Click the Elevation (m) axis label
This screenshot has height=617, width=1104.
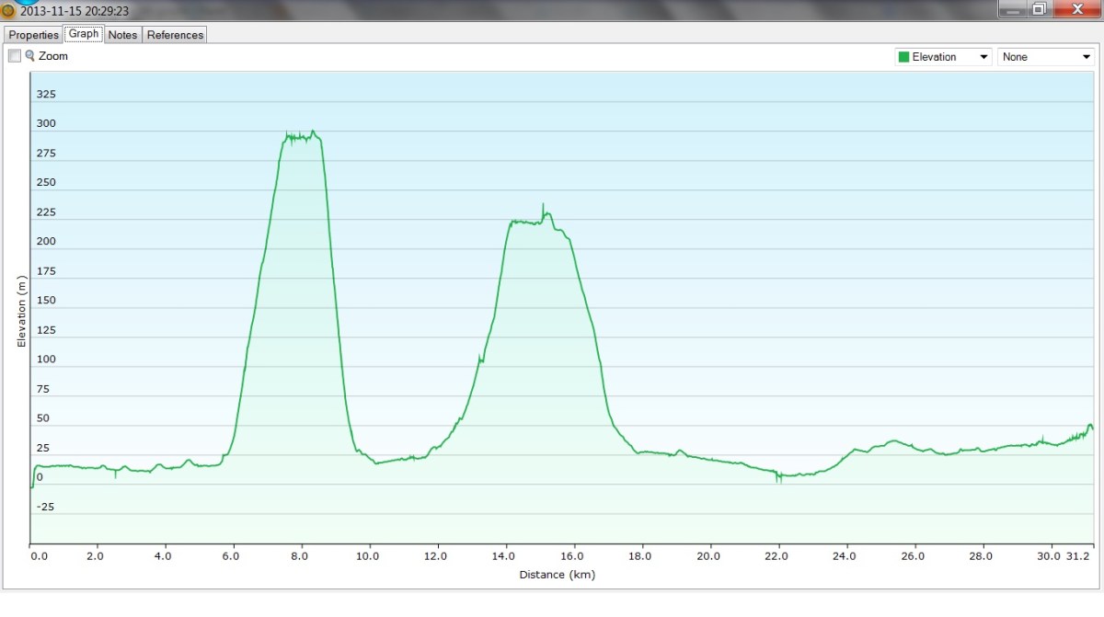(x=20, y=311)
